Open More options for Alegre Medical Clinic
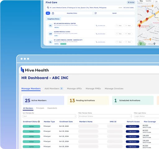 click(x=128, y=34)
